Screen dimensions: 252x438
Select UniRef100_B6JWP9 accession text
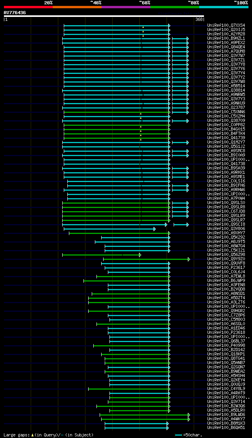click(x=226, y=281)
